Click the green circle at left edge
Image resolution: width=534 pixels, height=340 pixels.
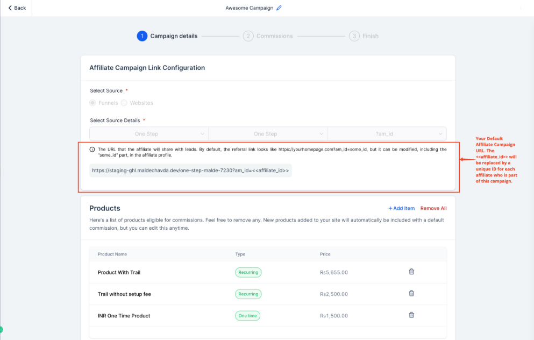click(x=1, y=329)
